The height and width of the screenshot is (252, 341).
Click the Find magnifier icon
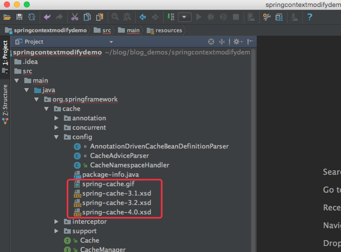[115, 17]
